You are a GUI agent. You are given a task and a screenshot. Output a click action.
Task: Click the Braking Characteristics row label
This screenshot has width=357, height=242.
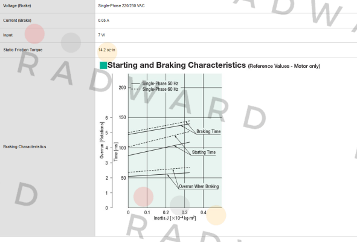[25, 146]
